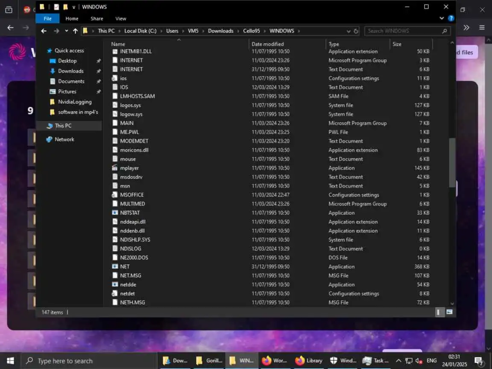The width and height of the screenshot is (492, 369).
Task: Go up one folder level arrow
Action: [x=75, y=31]
